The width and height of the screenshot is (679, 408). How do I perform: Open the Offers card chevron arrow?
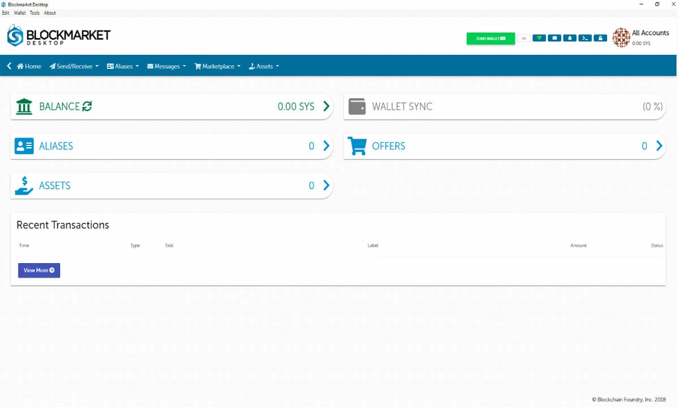[x=659, y=146]
